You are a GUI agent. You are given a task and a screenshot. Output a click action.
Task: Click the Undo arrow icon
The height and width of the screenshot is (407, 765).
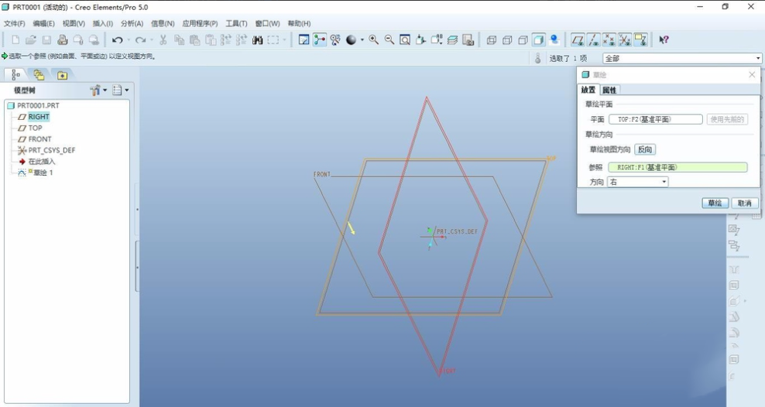[x=117, y=40]
